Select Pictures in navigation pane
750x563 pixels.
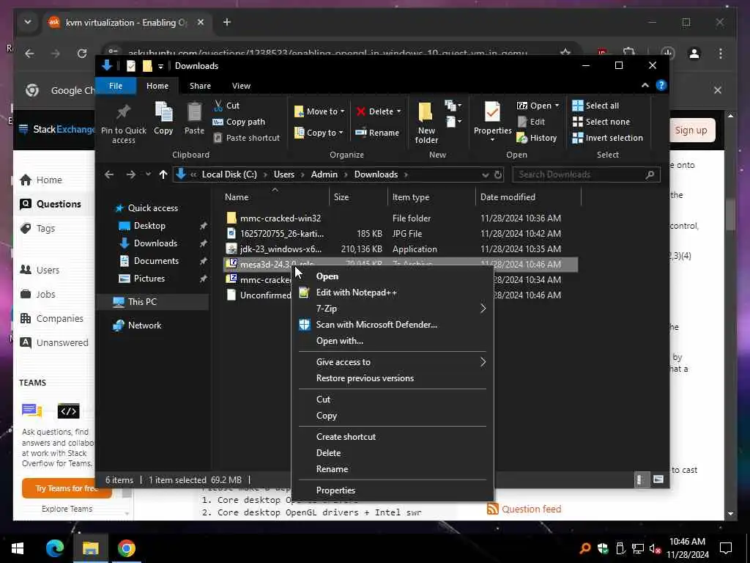click(149, 279)
